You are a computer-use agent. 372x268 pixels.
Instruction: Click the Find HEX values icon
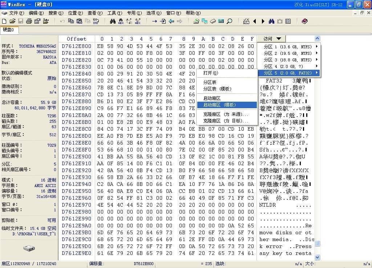(x=121, y=21)
